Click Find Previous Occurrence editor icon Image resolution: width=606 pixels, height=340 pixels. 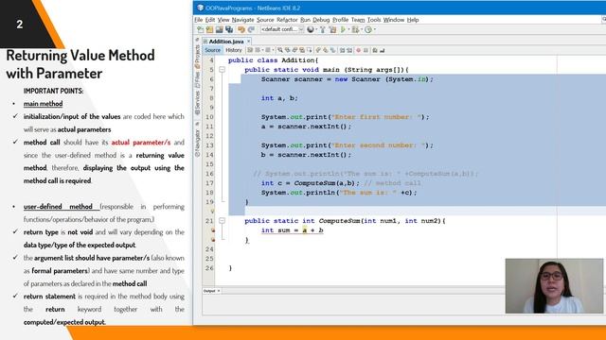tap(288, 50)
